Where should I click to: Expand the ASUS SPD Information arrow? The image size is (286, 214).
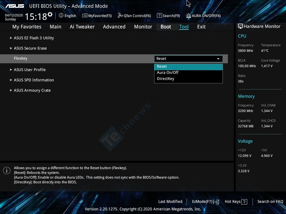[11, 80]
